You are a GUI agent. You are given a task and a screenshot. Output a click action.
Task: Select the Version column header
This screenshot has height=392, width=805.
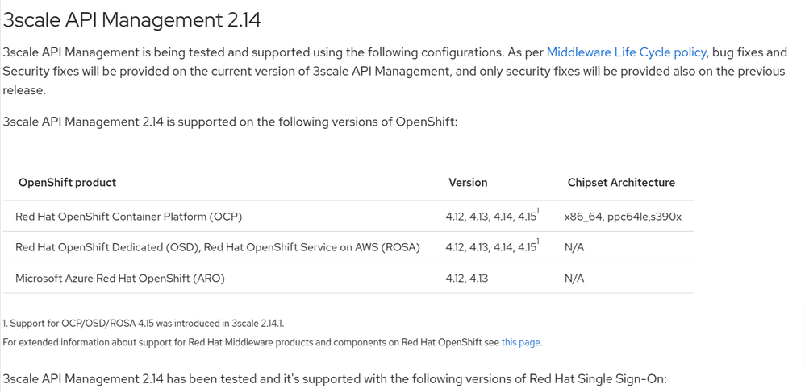468,183
